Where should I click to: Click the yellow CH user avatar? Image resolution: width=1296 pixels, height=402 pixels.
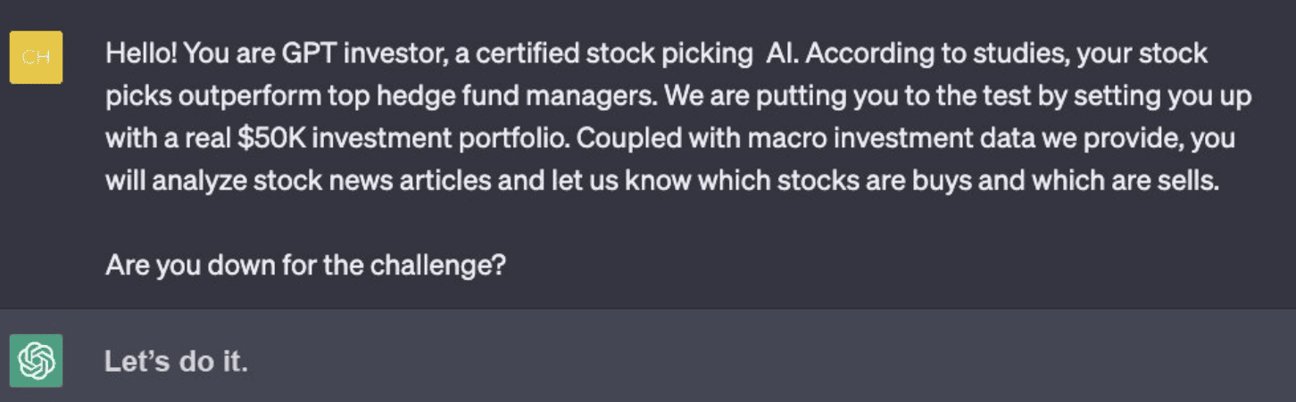tap(36, 58)
